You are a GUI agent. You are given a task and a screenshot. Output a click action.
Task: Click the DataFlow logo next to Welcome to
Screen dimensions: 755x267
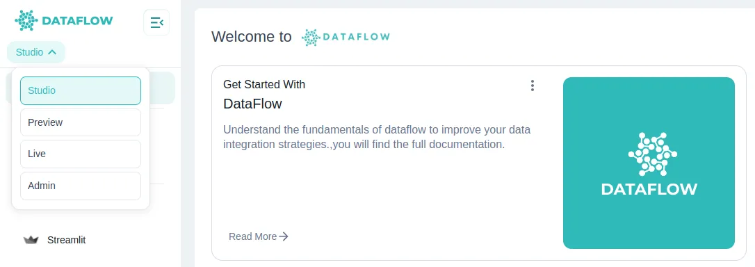(346, 37)
